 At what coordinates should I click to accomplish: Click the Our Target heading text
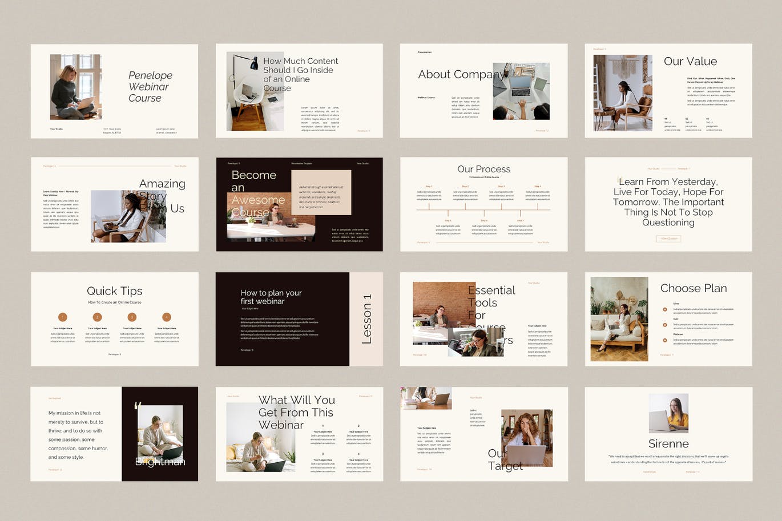click(505, 459)
